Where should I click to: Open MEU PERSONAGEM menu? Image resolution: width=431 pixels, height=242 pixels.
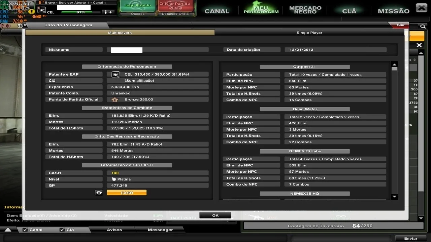(x=261, y=10)
